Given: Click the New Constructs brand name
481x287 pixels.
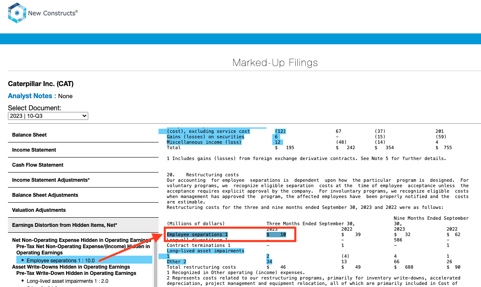Looking at the screenshot, I should [53, 13].
